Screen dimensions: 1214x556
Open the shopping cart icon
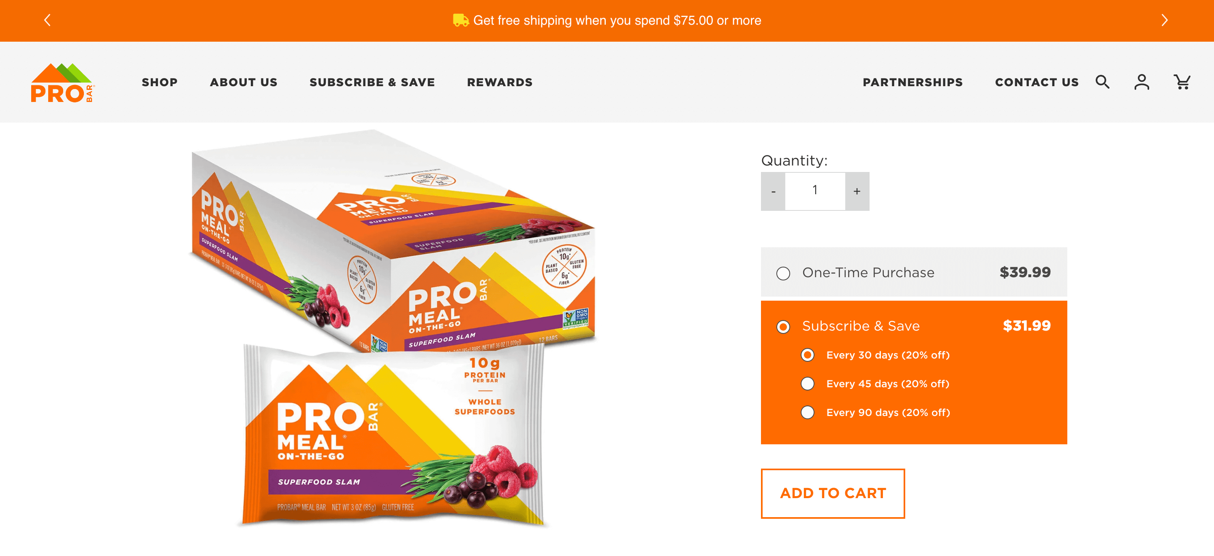pos(1182,82)
